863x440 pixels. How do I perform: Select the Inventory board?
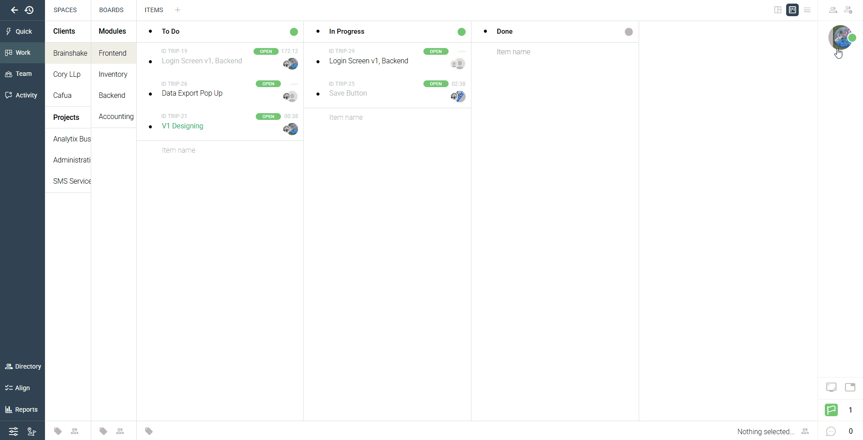point(113,74)
